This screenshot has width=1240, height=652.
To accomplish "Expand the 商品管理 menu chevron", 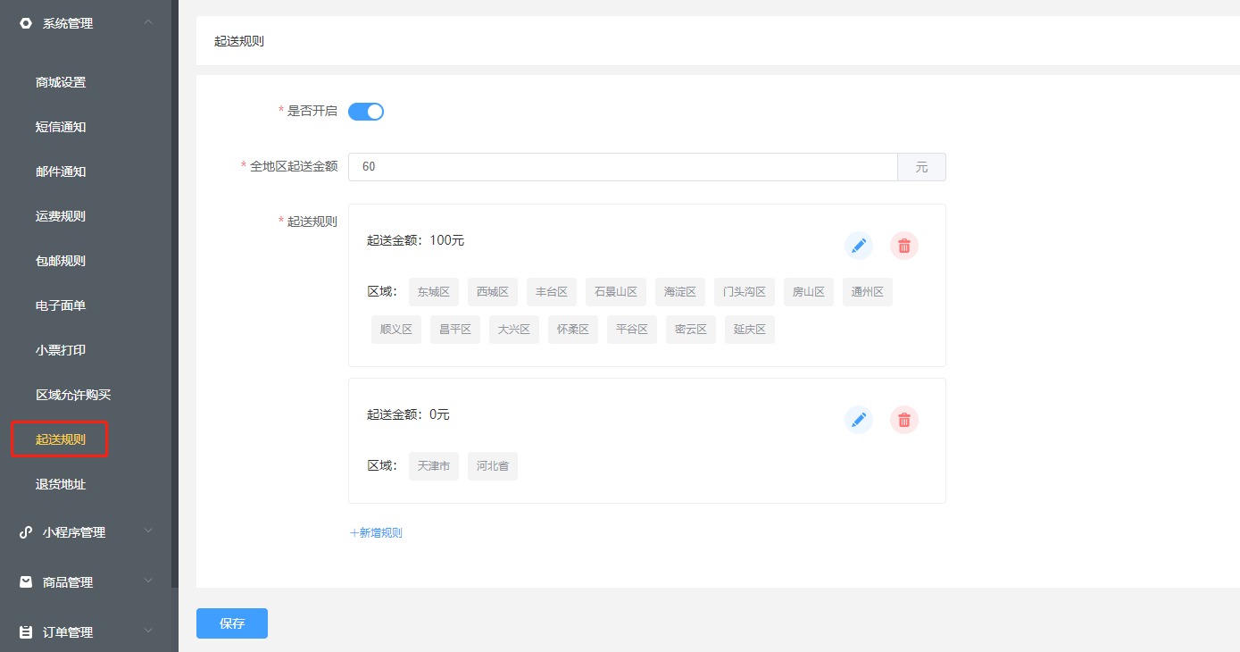I will (148, 581).
